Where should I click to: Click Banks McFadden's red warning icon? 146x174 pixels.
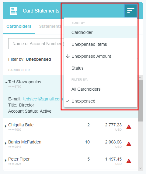[129, 144]
